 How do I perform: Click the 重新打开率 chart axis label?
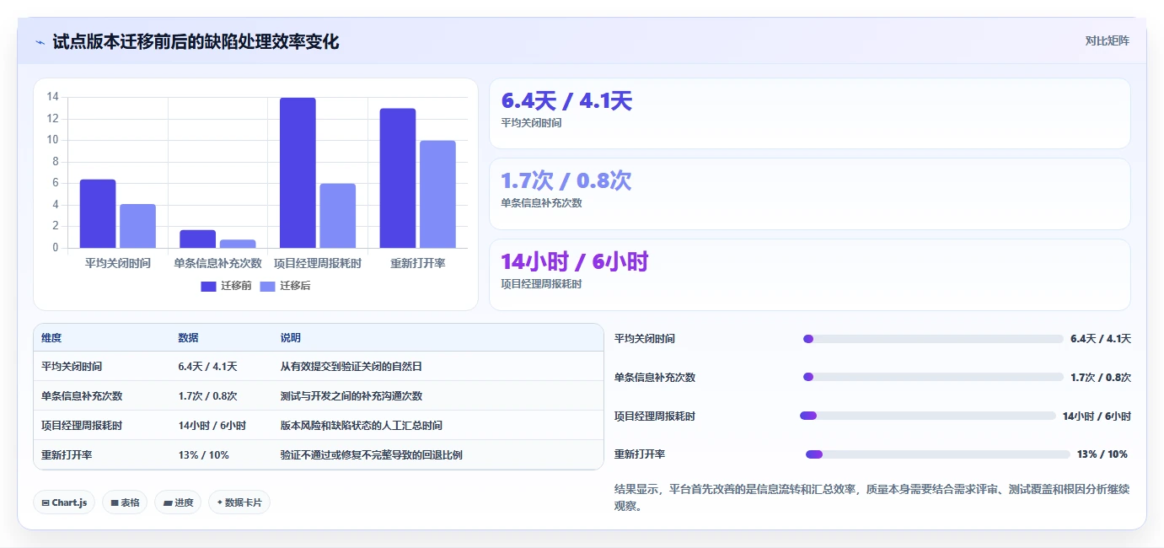click(417, 264)
